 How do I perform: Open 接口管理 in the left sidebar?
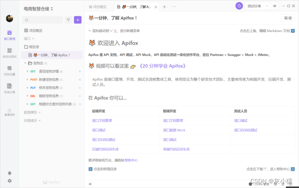[x=10, y=35]
